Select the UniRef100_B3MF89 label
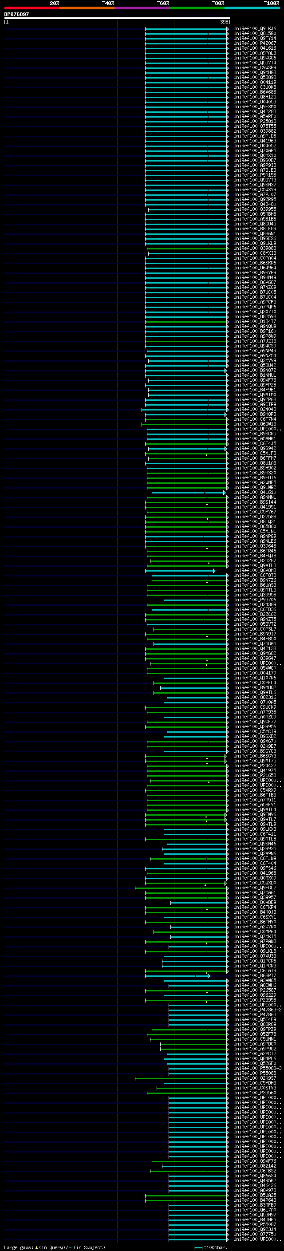284x1251 pixels. coord(254,1204)
